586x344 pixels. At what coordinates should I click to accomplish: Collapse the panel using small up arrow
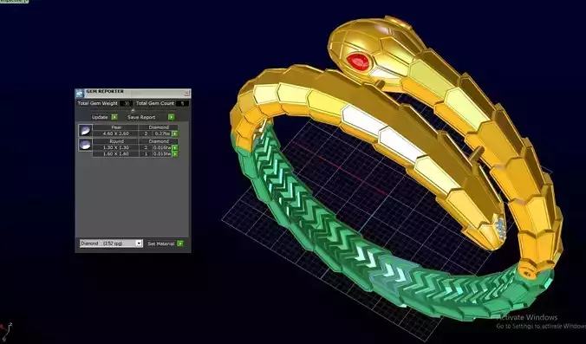point(133,110)
